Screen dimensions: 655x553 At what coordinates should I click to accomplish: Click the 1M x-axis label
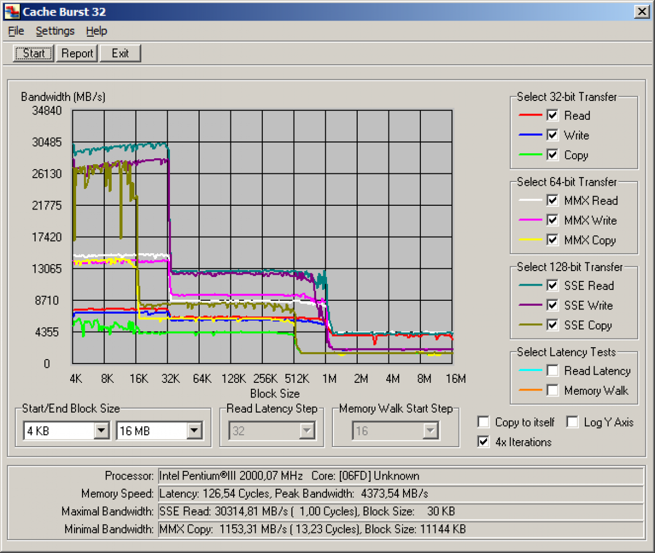coord(329,379)
